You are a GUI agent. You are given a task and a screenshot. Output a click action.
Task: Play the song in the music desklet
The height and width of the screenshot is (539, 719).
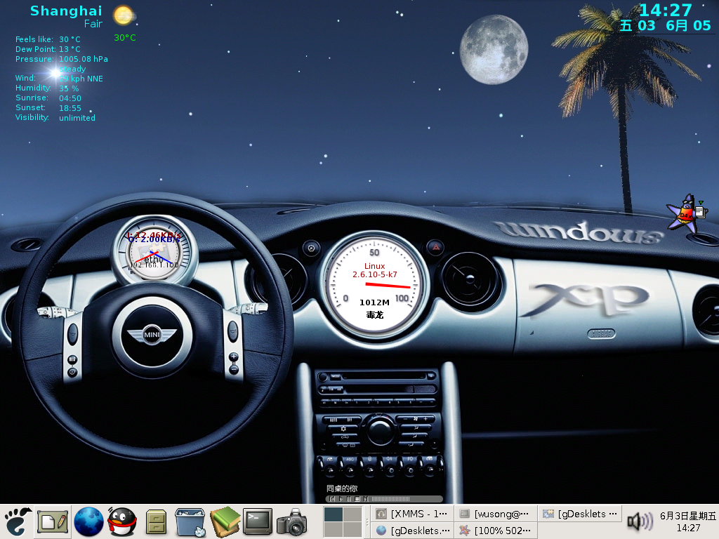(x=341, y=499)
